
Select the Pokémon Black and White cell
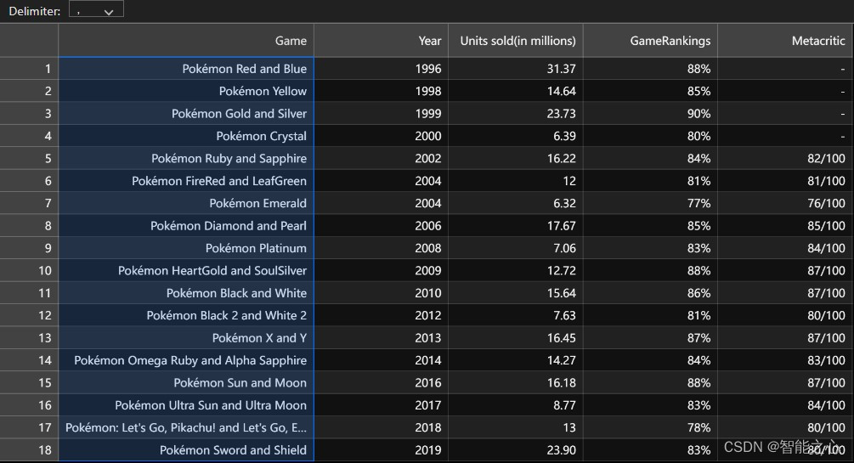pos(186,292)
